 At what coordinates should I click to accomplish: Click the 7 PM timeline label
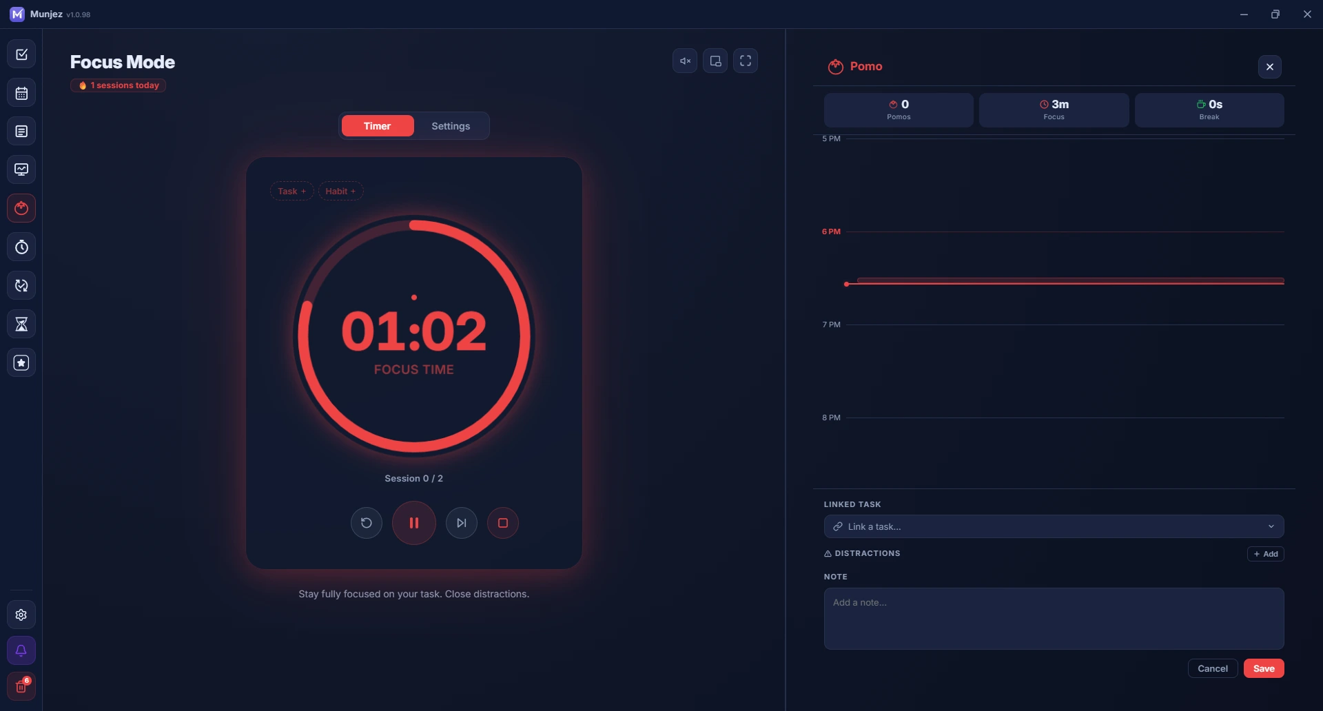[x=831, y=324]
